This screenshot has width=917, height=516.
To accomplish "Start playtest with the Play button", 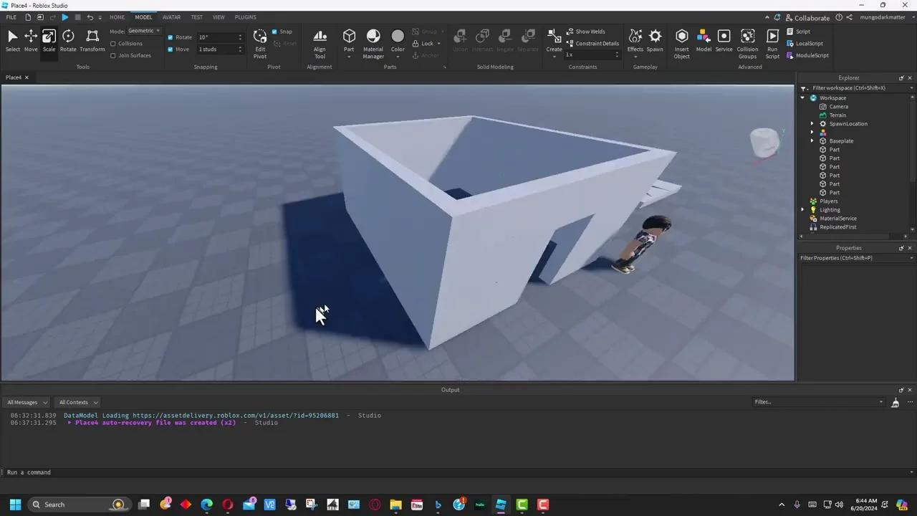I will 64,17.
